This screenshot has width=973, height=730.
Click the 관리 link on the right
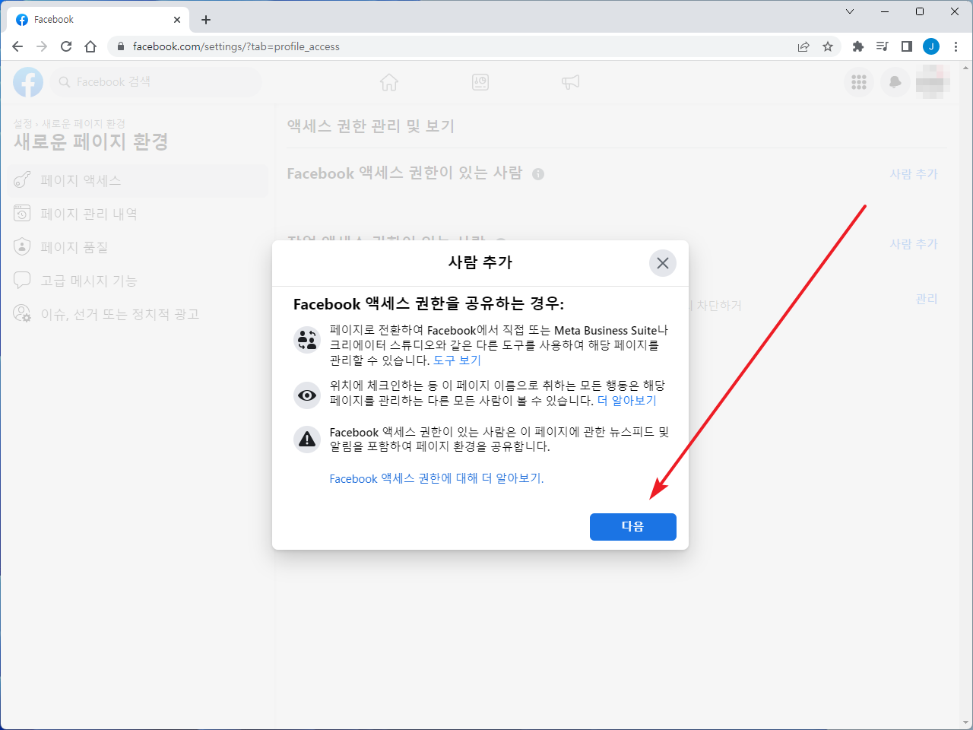(x=927, y=299)
